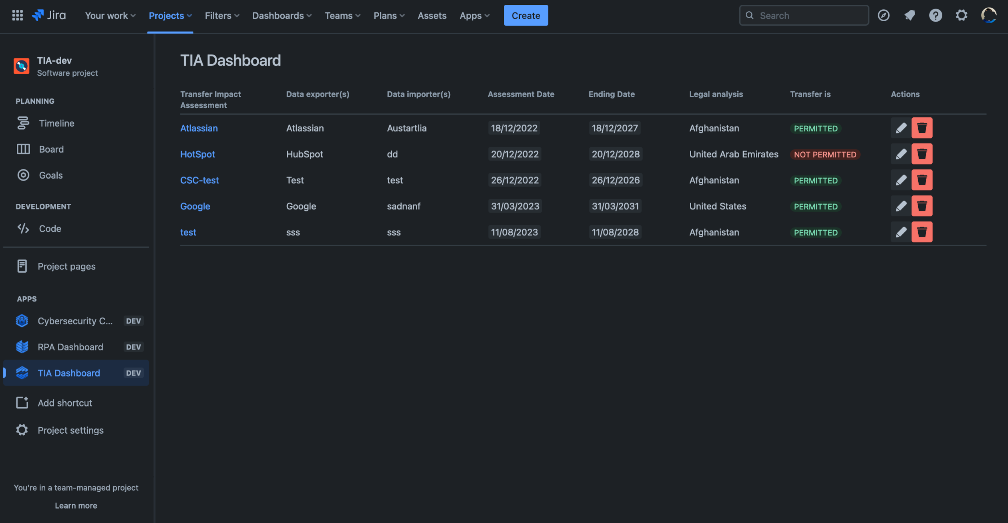Open the Atlassian assessment link
This screenshot has width=1008, height=523.
199,128
